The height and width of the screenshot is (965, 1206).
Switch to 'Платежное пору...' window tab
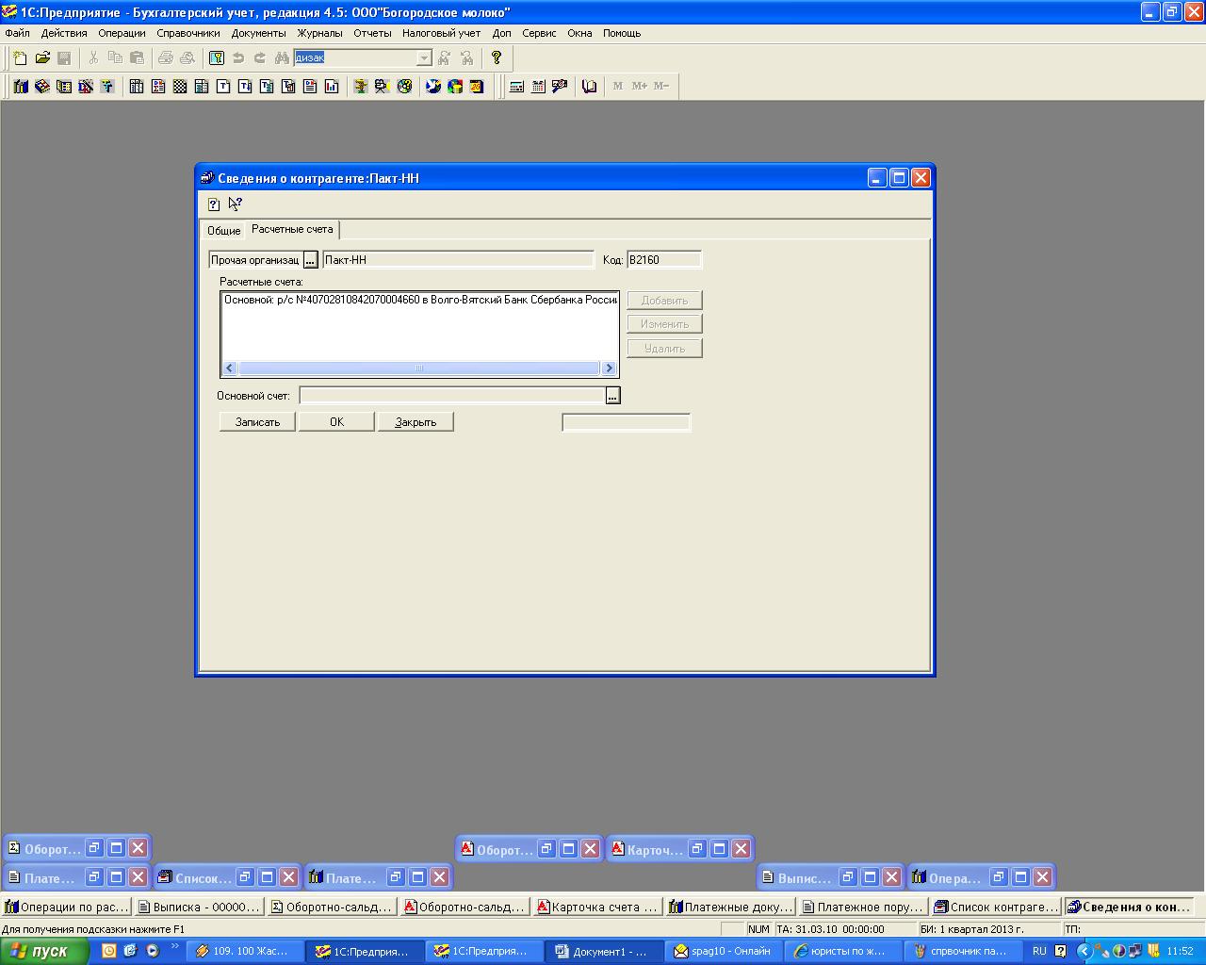coord(864,908)
